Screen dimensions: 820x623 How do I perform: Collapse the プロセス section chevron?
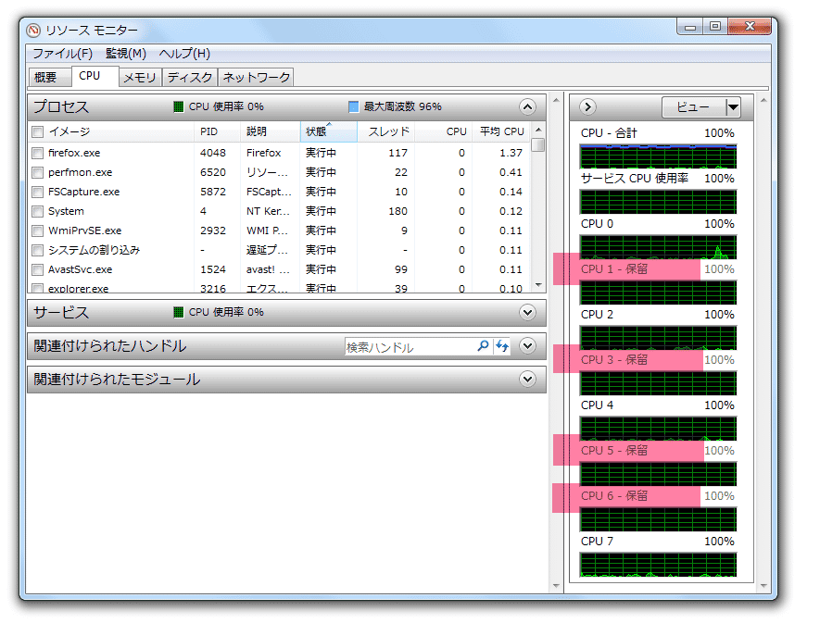pyautogui.click(x=527, y=107)
